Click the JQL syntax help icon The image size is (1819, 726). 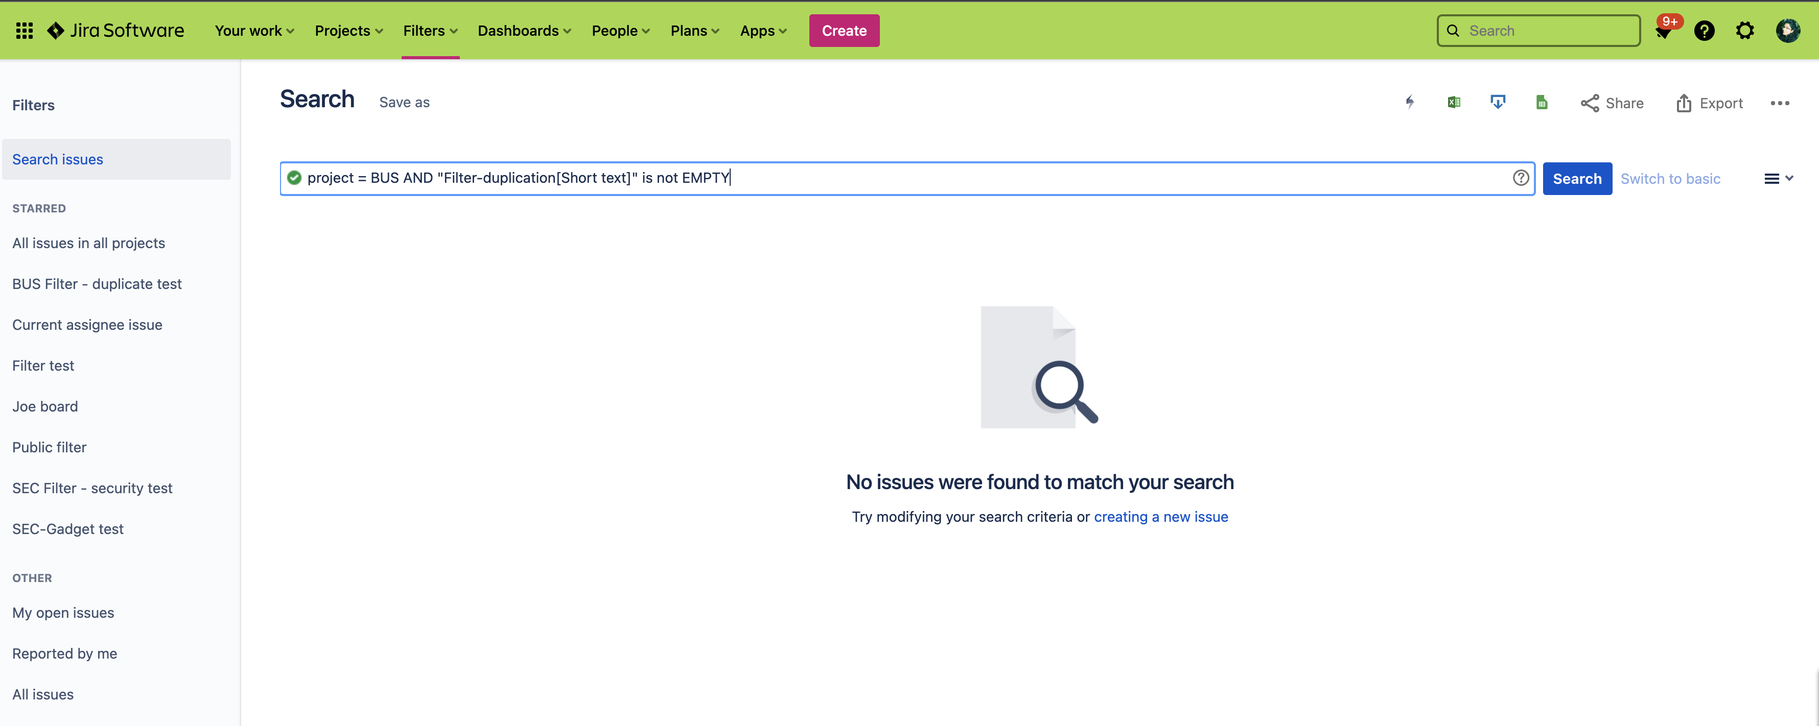pyautogui.click(x=1520, y=178)
